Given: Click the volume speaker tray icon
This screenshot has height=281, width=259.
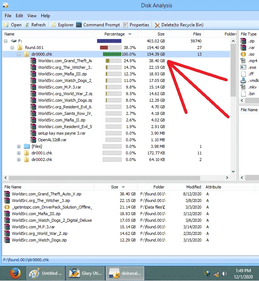Looking at the screenshot, I should tap(224, 274).
